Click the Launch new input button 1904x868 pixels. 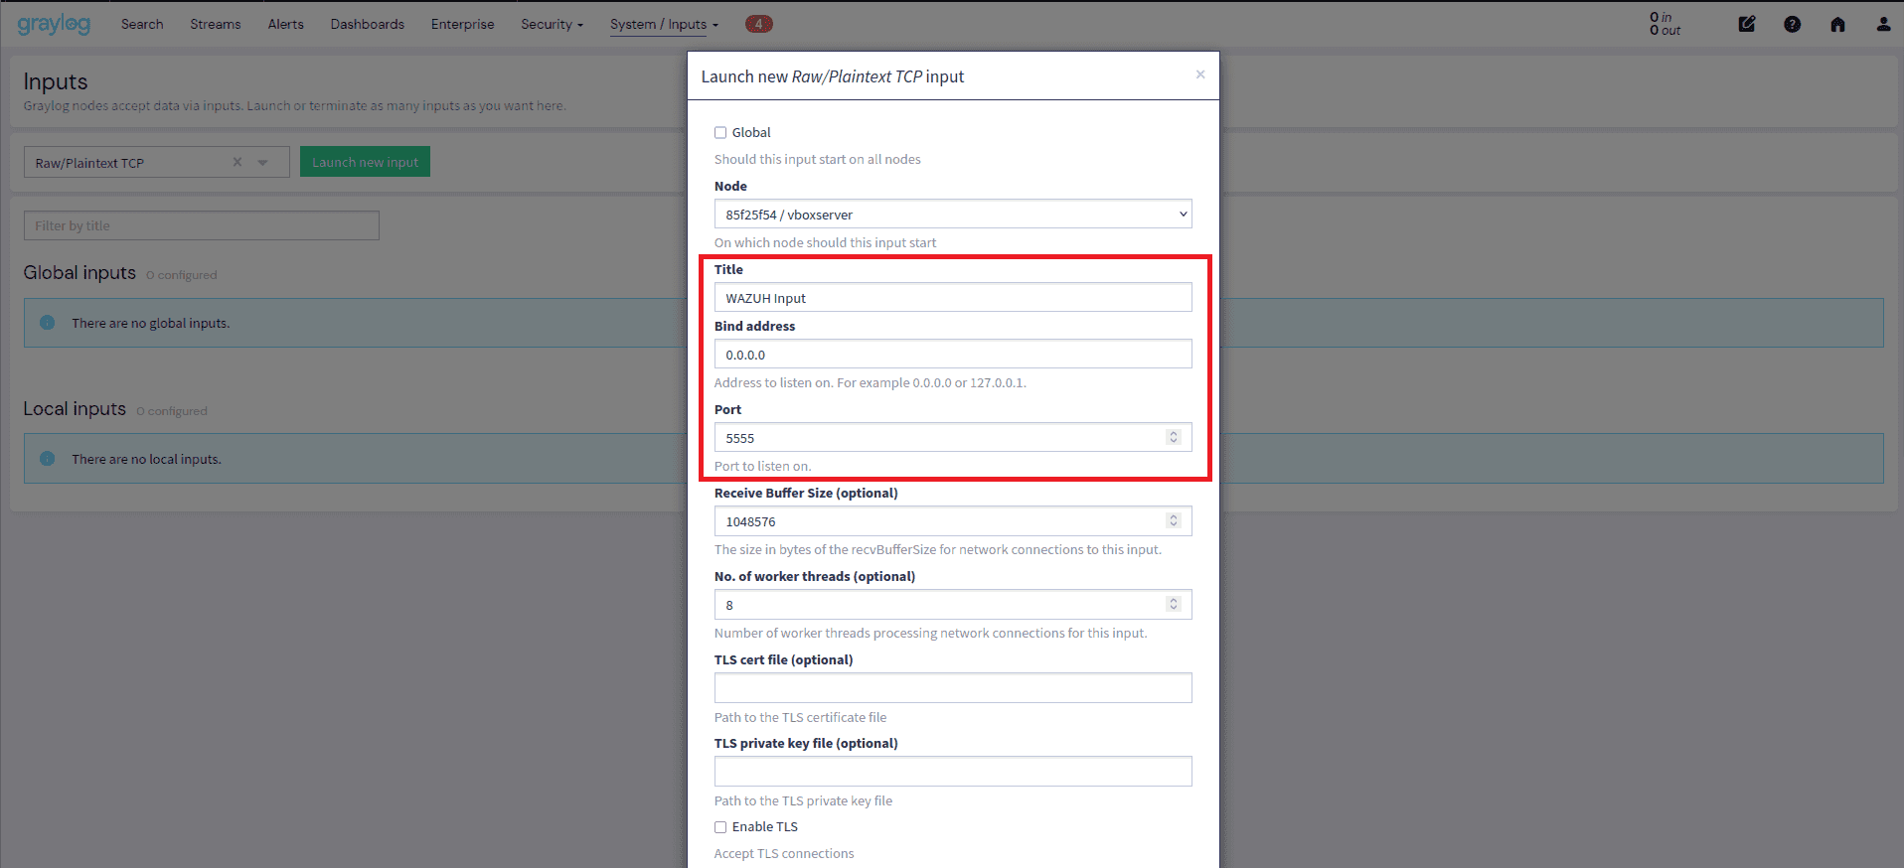tap(365, 162)
